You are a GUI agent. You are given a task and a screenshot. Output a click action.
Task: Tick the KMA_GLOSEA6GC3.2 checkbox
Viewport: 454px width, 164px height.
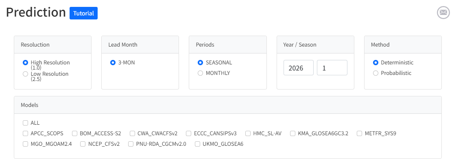[x=293, y=133]
